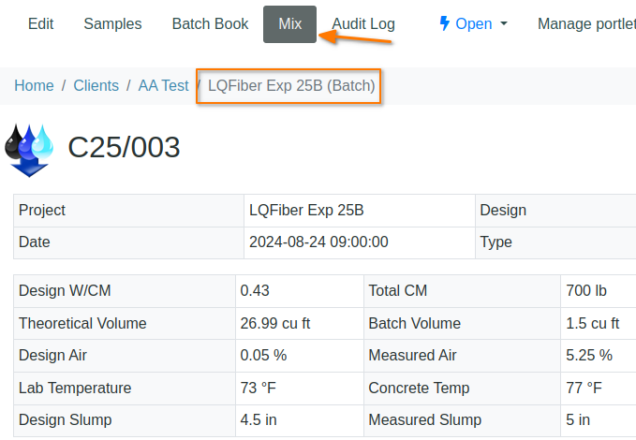Expand the Open state dropdown caret

coord(504,24)
